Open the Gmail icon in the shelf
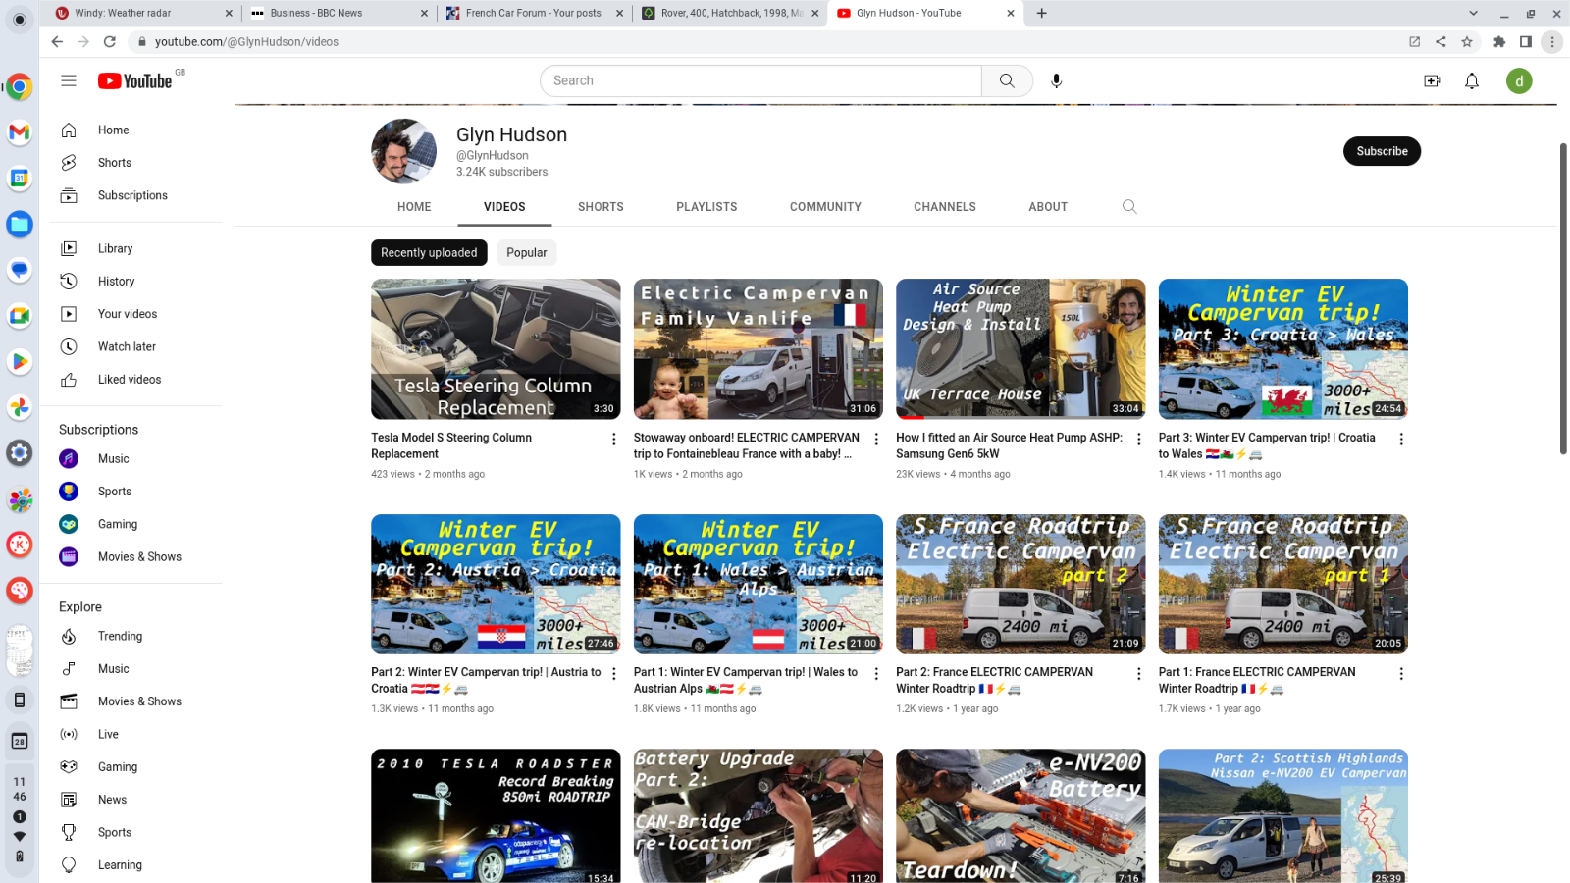This screenshot has width=1570, height=883. (20, 131)
